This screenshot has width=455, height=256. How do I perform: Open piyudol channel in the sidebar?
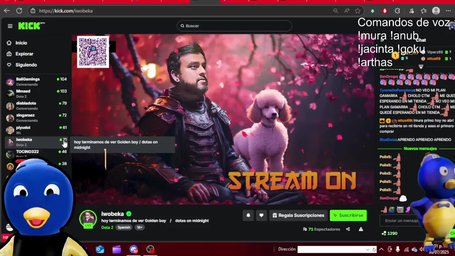tap(36, 130)
